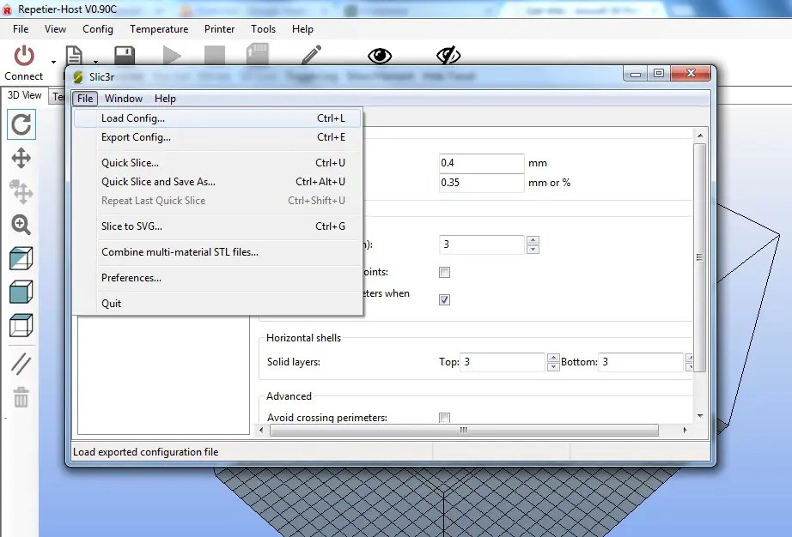792x537 pixels.
Task: Click the Top solid layers field
Action: 502,362
